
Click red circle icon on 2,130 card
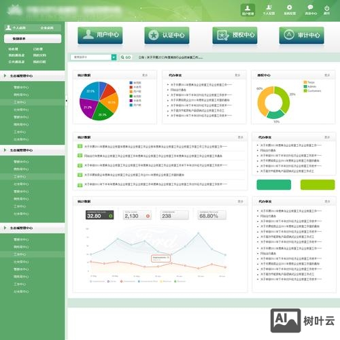coord(148,216)
